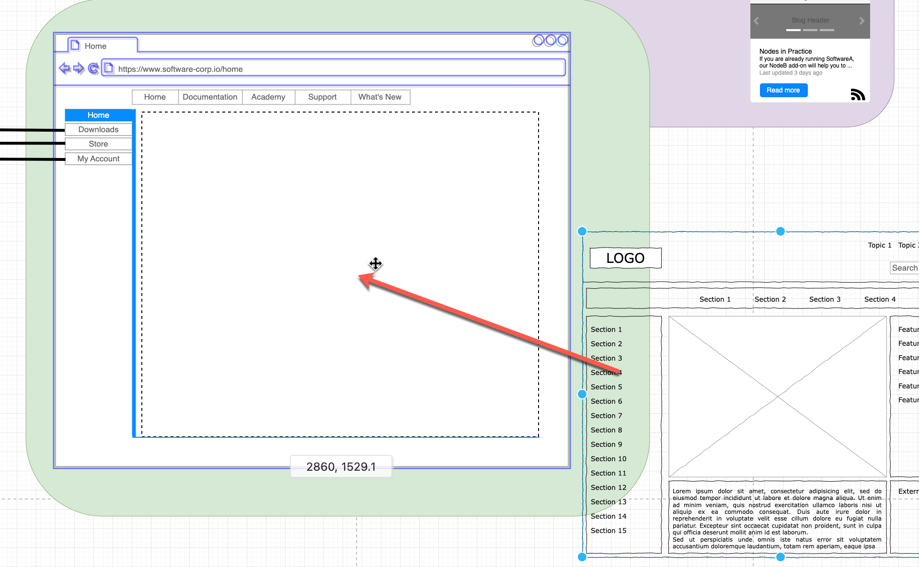This screenshot has height=567, width=919.
Task: Click the browser back arrow icon
Action: [66, 68]
